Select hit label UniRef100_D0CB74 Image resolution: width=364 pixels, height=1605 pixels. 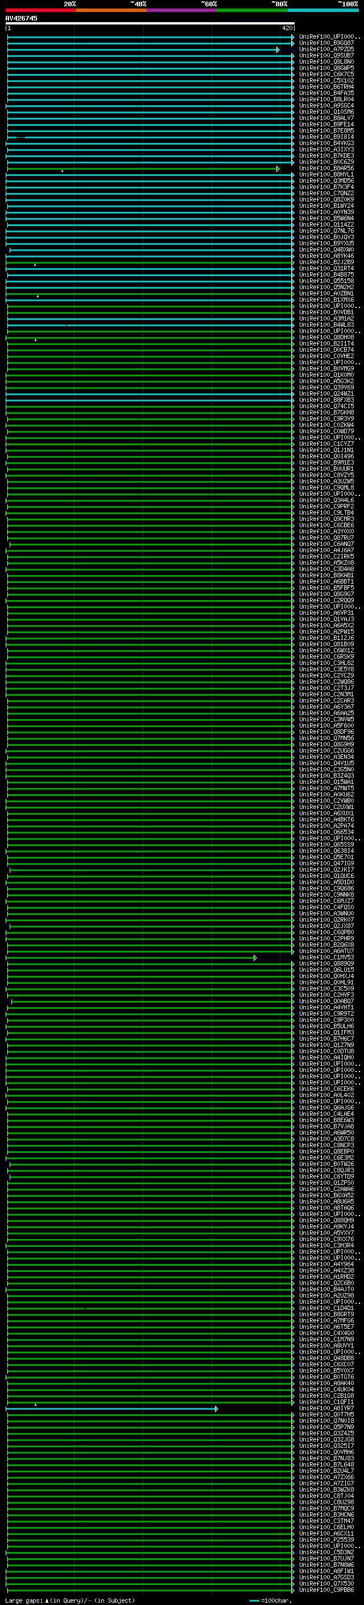[x=326, y=350]
